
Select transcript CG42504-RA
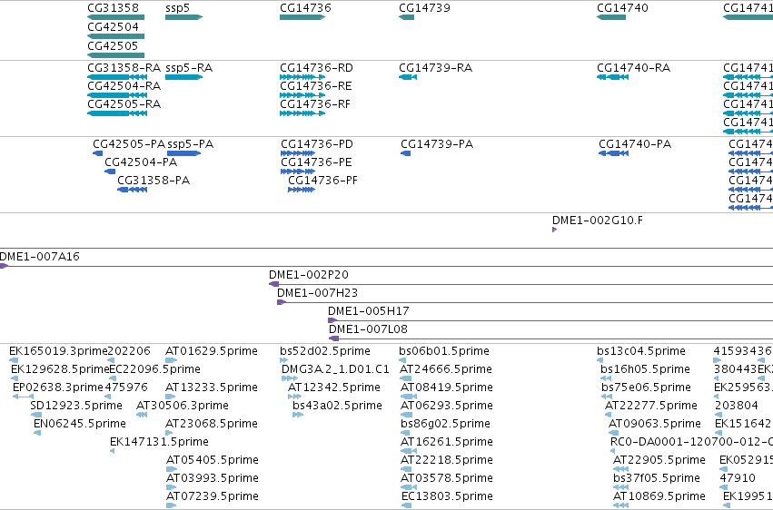tap(124, 86)
